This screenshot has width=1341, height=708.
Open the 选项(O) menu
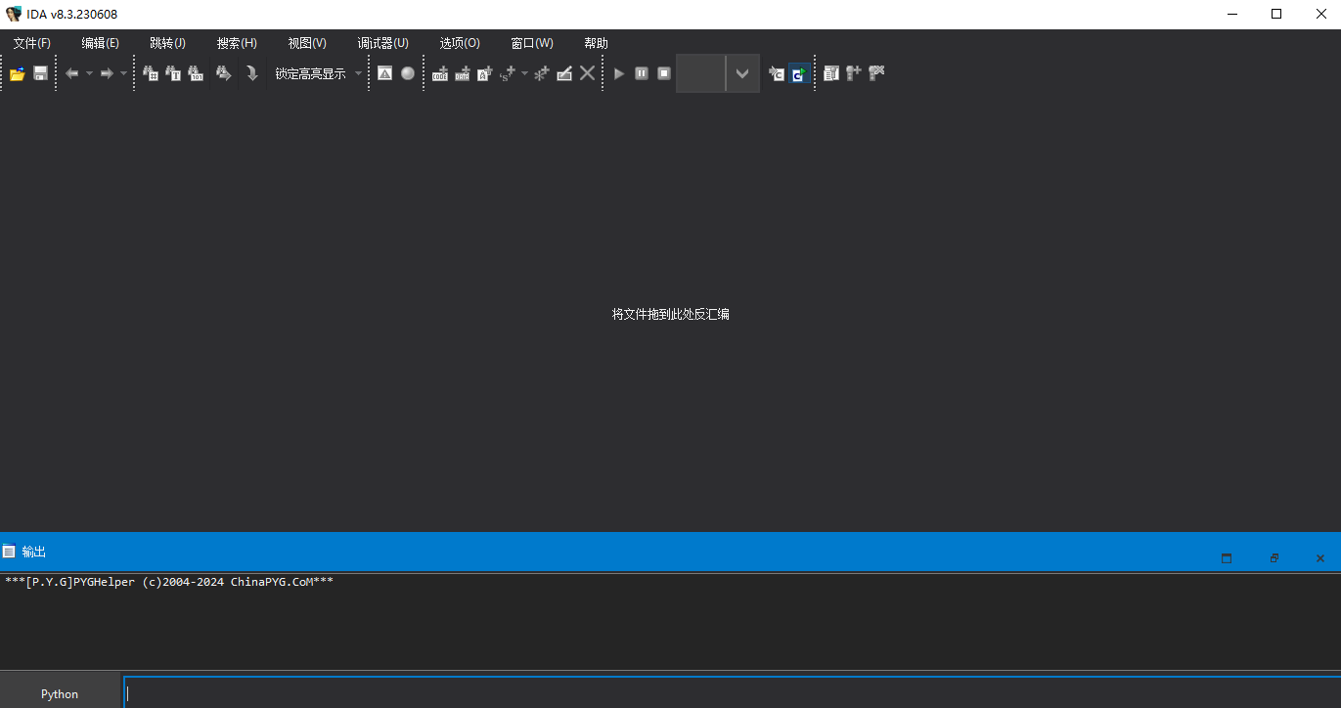[x=460, y=43]
